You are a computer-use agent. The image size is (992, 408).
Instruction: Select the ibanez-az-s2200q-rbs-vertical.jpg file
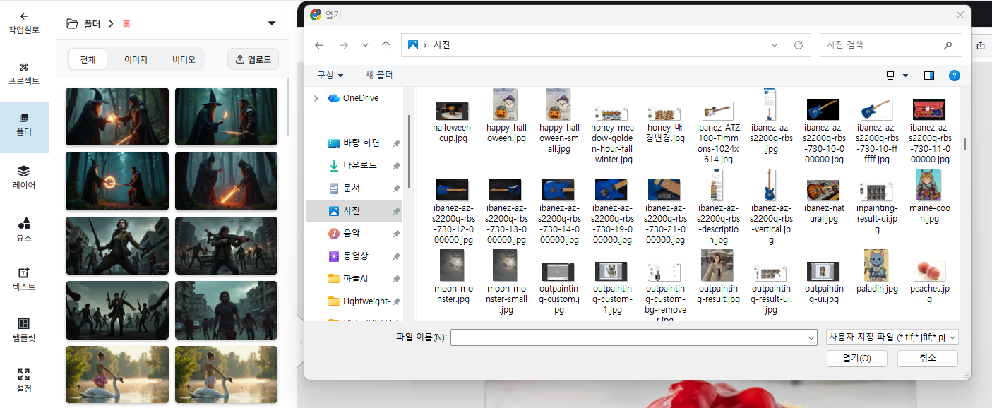click(770, 207)
